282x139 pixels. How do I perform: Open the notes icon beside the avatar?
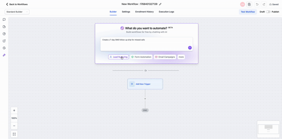(x=249, y=4)
